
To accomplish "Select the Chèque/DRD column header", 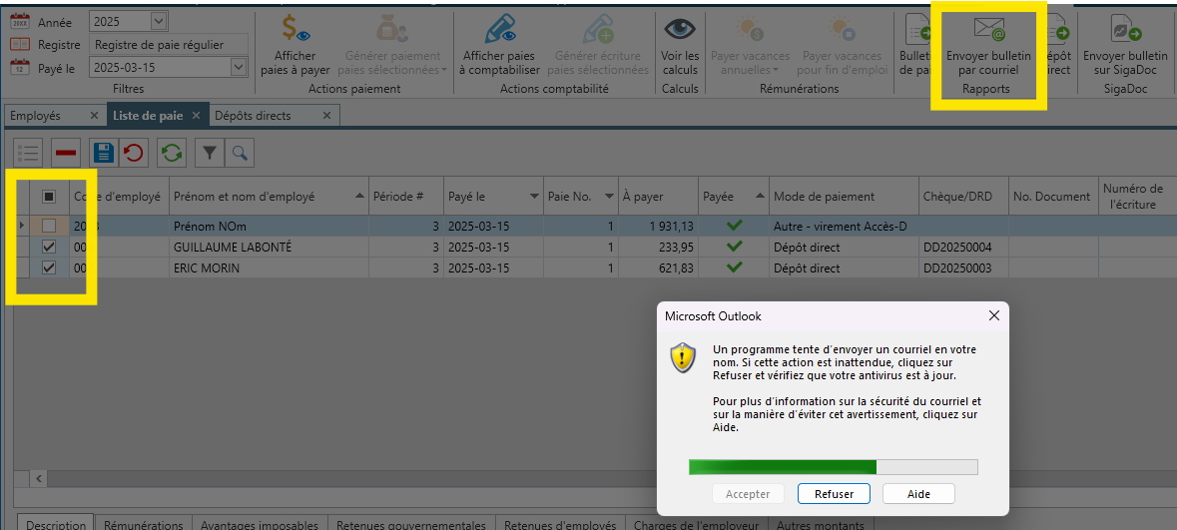I will point(963,197).
